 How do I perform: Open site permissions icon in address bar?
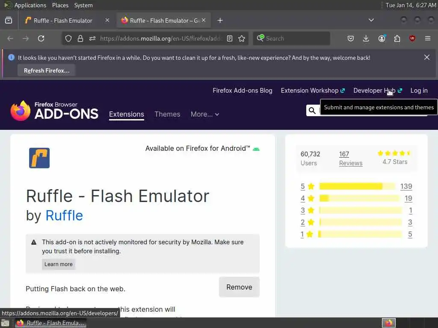(x=92, y=38)
